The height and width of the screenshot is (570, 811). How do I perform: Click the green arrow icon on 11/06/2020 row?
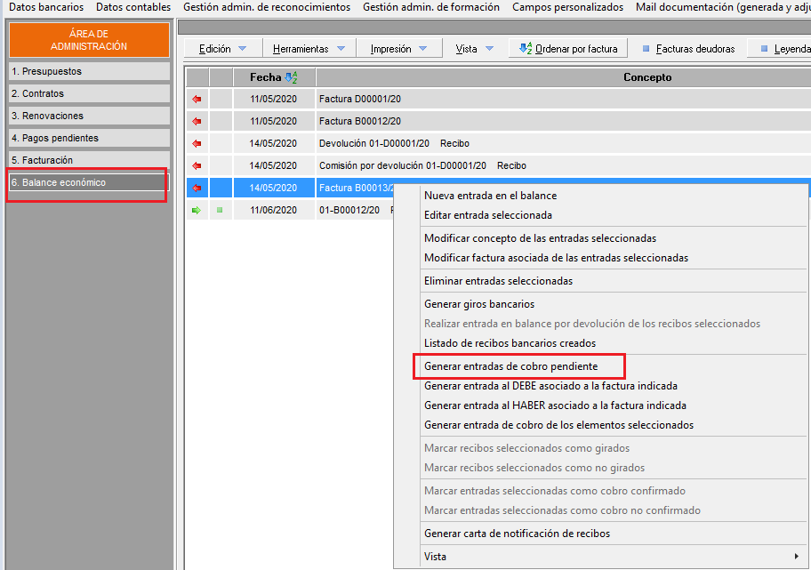[x=197, y=210]
